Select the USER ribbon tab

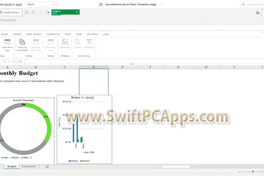106,34
